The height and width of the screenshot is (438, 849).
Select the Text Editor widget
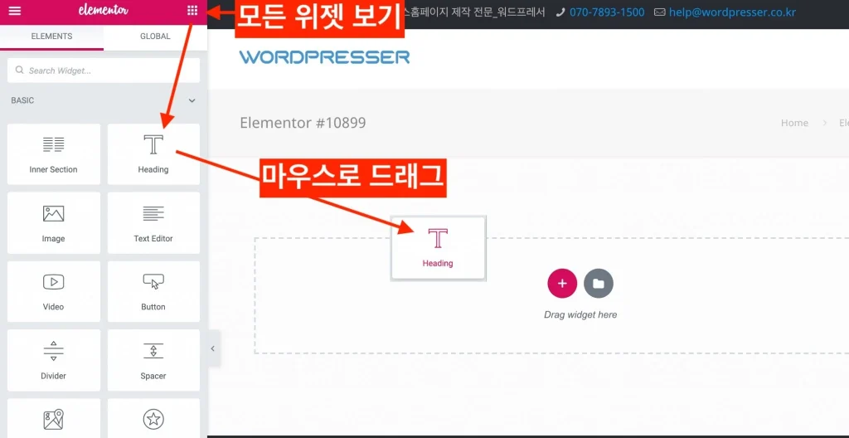coord(153,223)
